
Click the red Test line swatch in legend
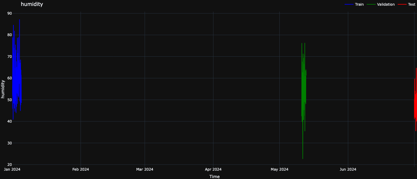[x=402, y=4]
